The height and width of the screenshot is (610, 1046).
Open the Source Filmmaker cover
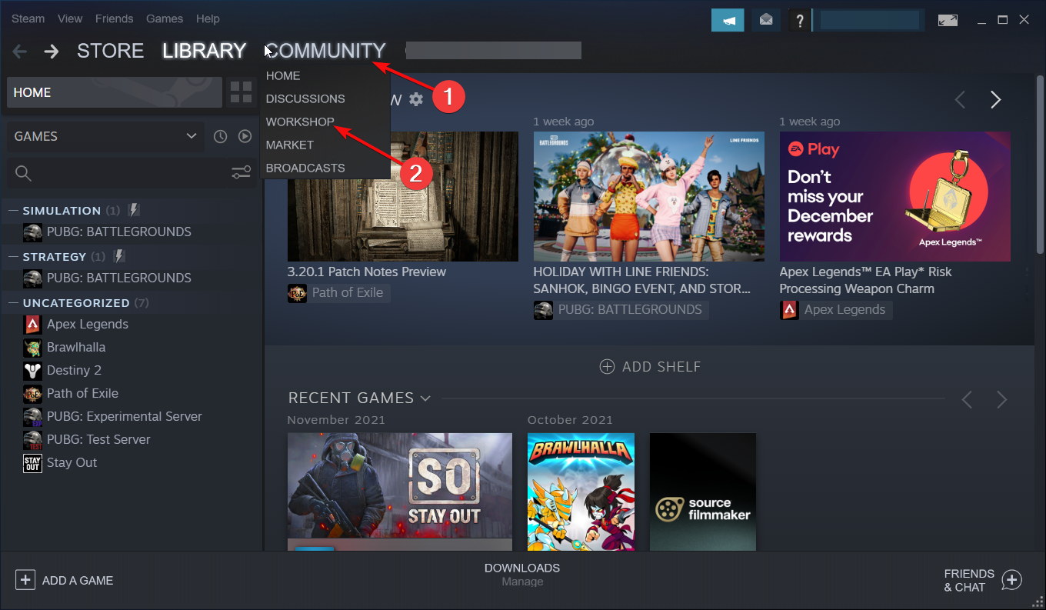[702, 492]
